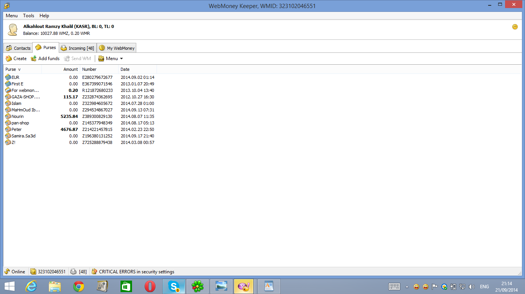Click the EUR purse icon

(8, 77)
